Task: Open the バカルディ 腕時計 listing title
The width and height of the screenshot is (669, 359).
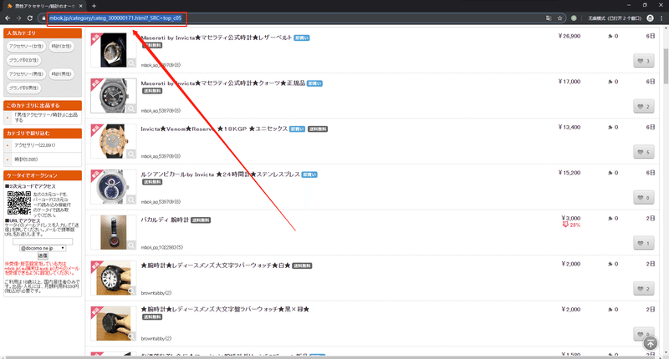Action: click(165, 220)
